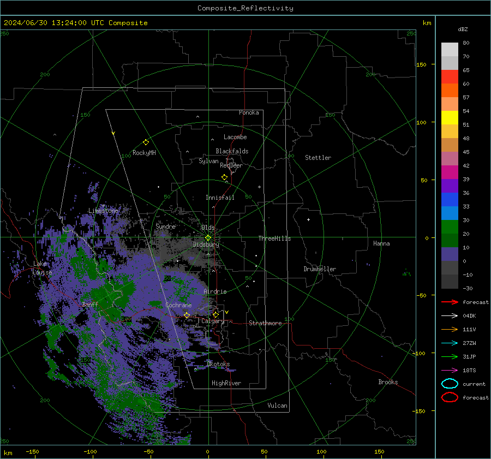Click the Stettler town label
The image size is (491, 459).
tap(318, 158)
